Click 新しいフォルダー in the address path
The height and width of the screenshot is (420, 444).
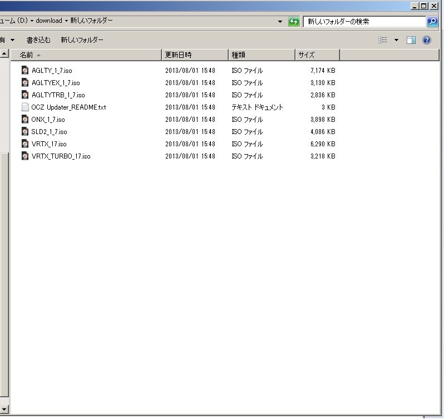[91, 21]
